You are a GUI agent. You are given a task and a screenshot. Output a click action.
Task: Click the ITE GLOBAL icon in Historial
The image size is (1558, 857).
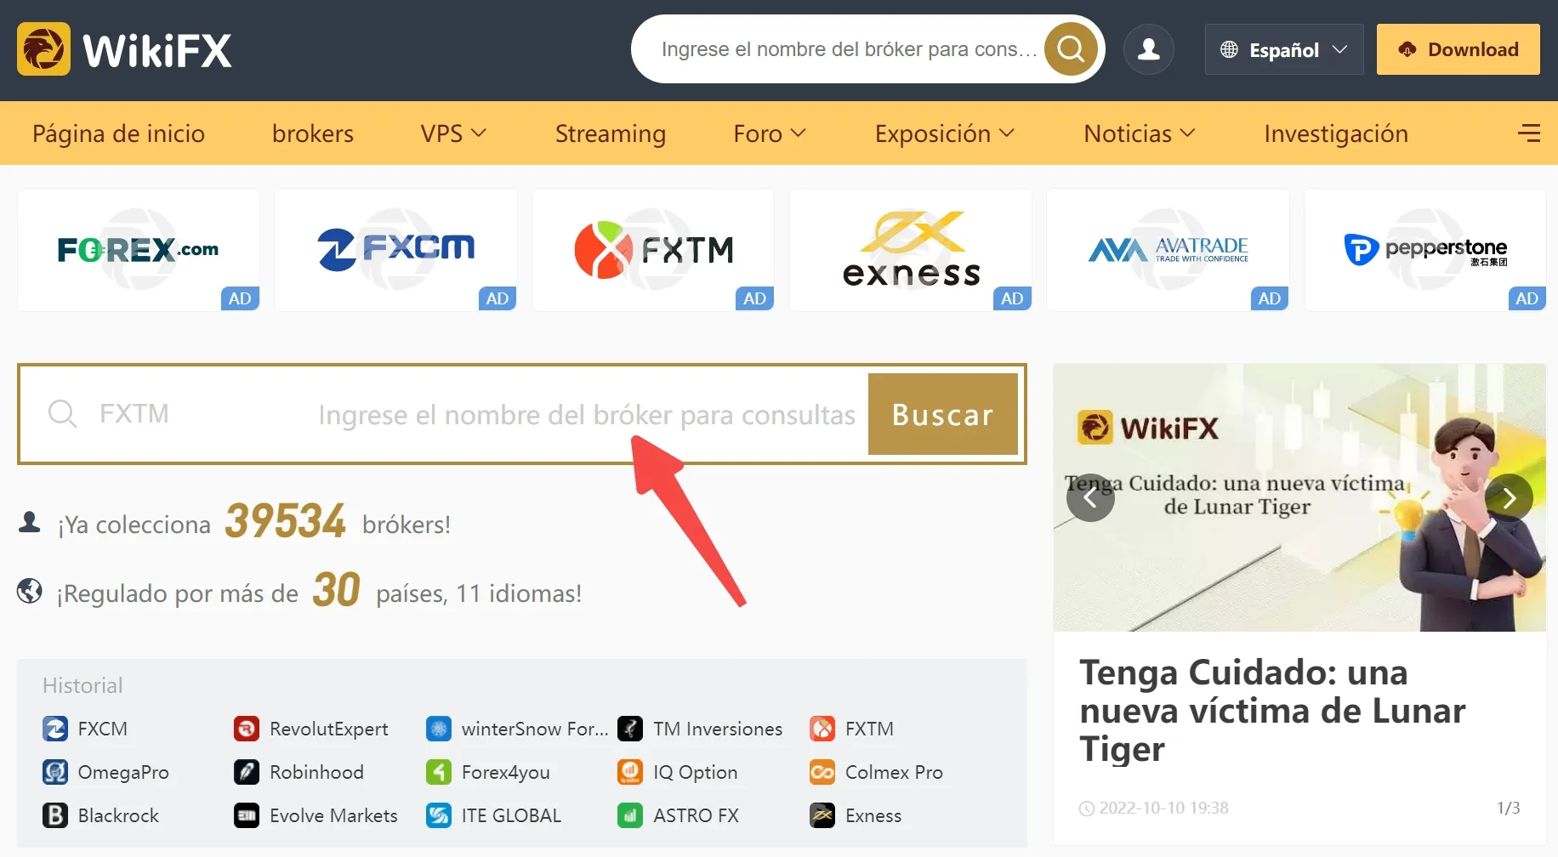pos(439,815)
